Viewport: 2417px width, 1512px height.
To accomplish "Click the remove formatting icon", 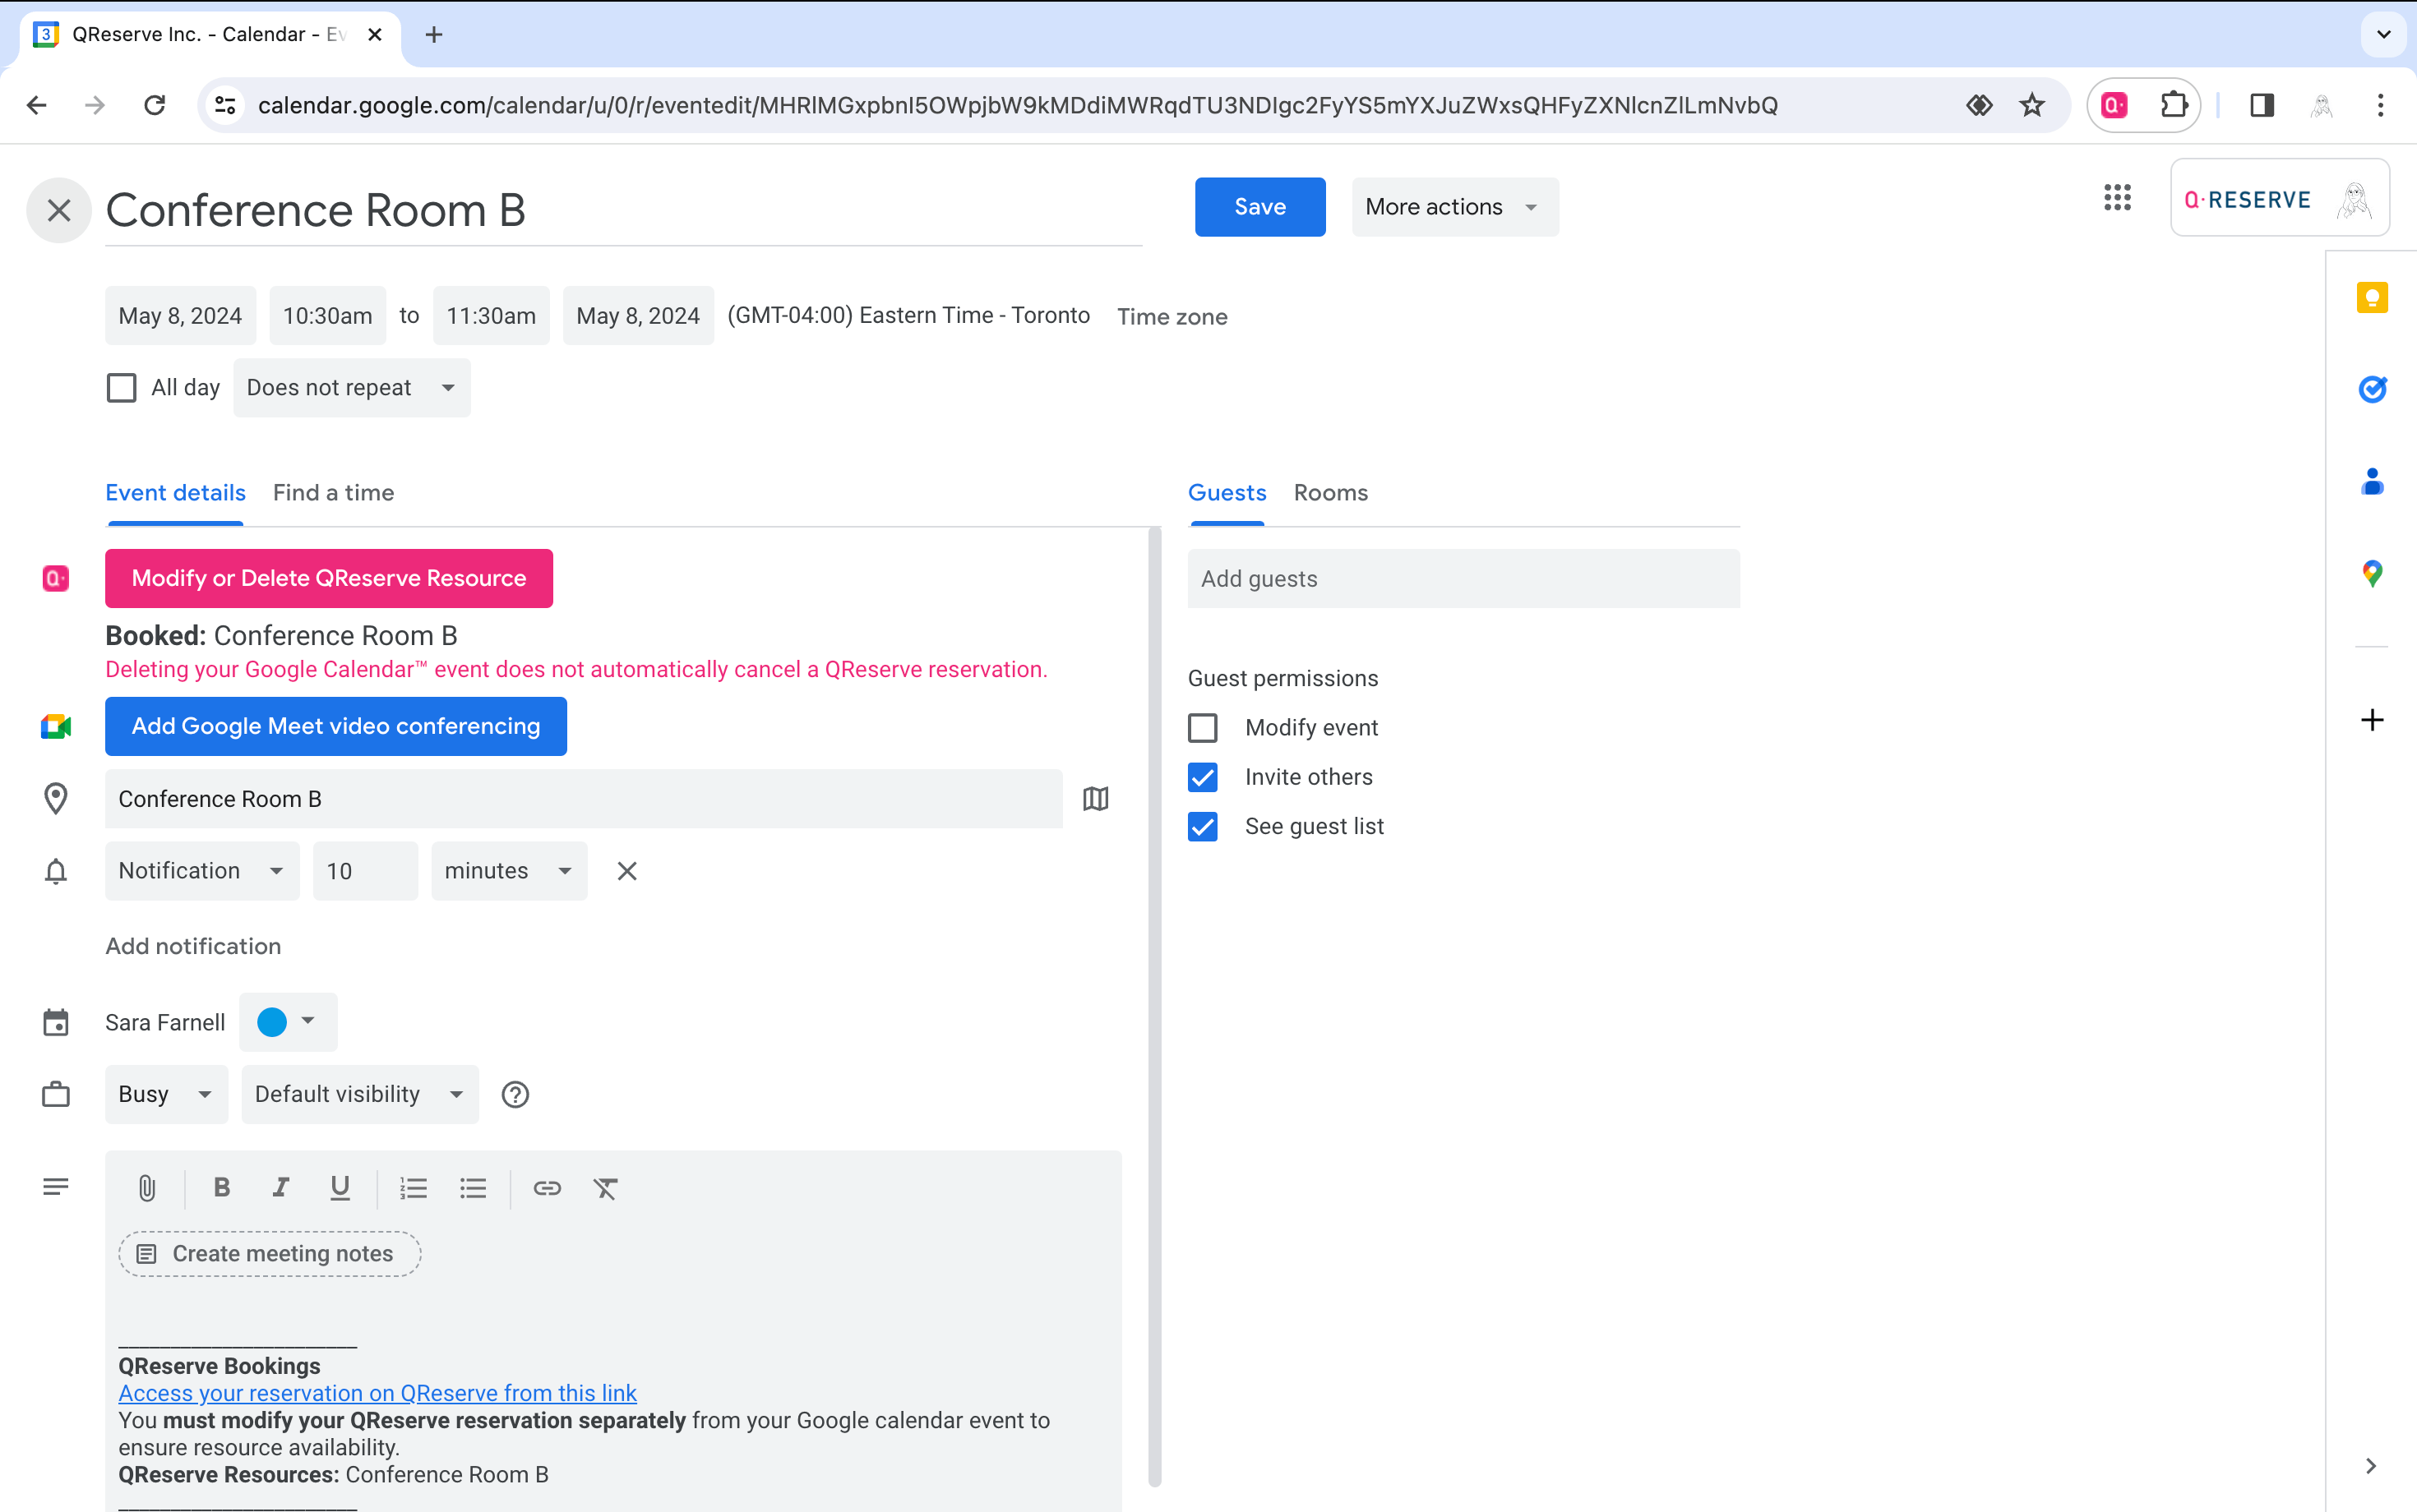I will tap(605, 1188).
